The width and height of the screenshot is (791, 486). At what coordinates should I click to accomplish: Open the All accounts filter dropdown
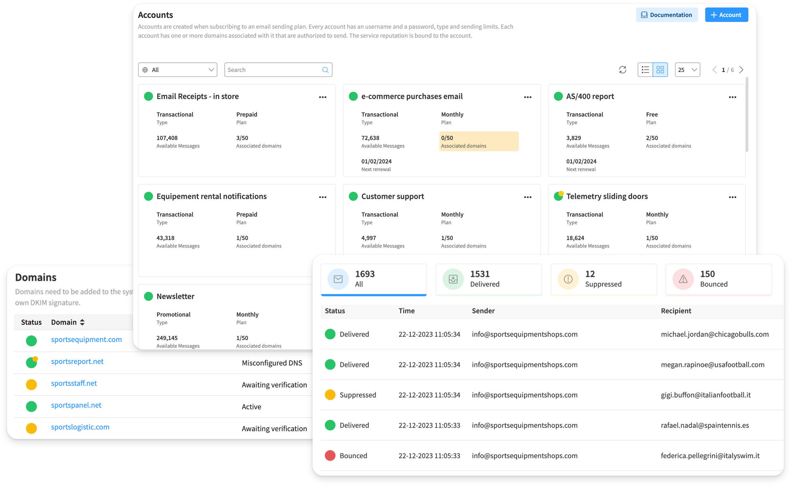[177, 70]
